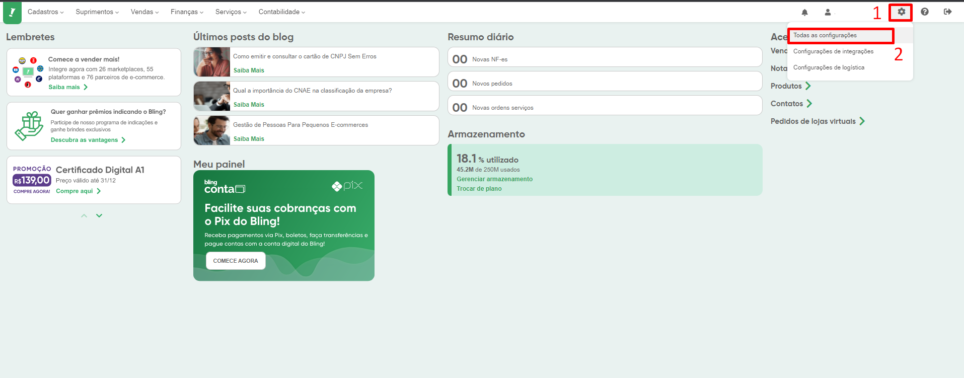Open Contatos quick access link
Viewport: 964px width, 378px height.
787,104
